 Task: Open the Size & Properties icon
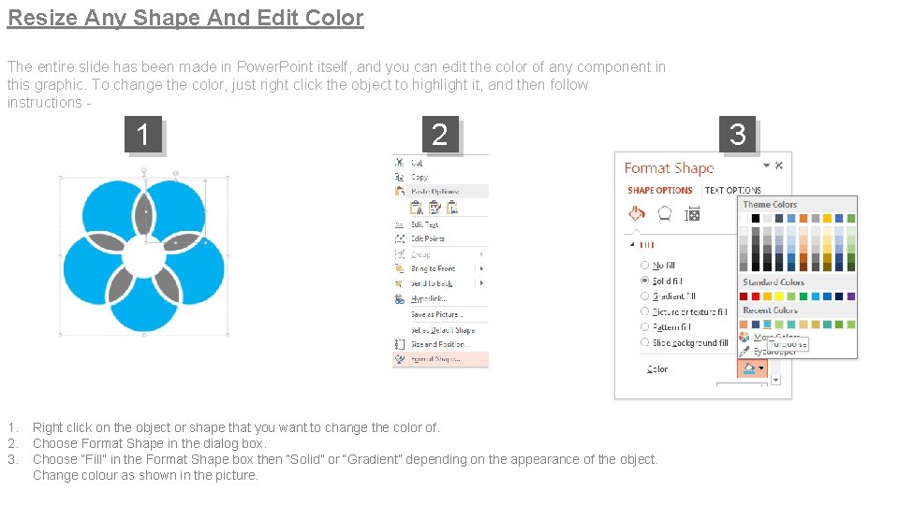[692, 214]
